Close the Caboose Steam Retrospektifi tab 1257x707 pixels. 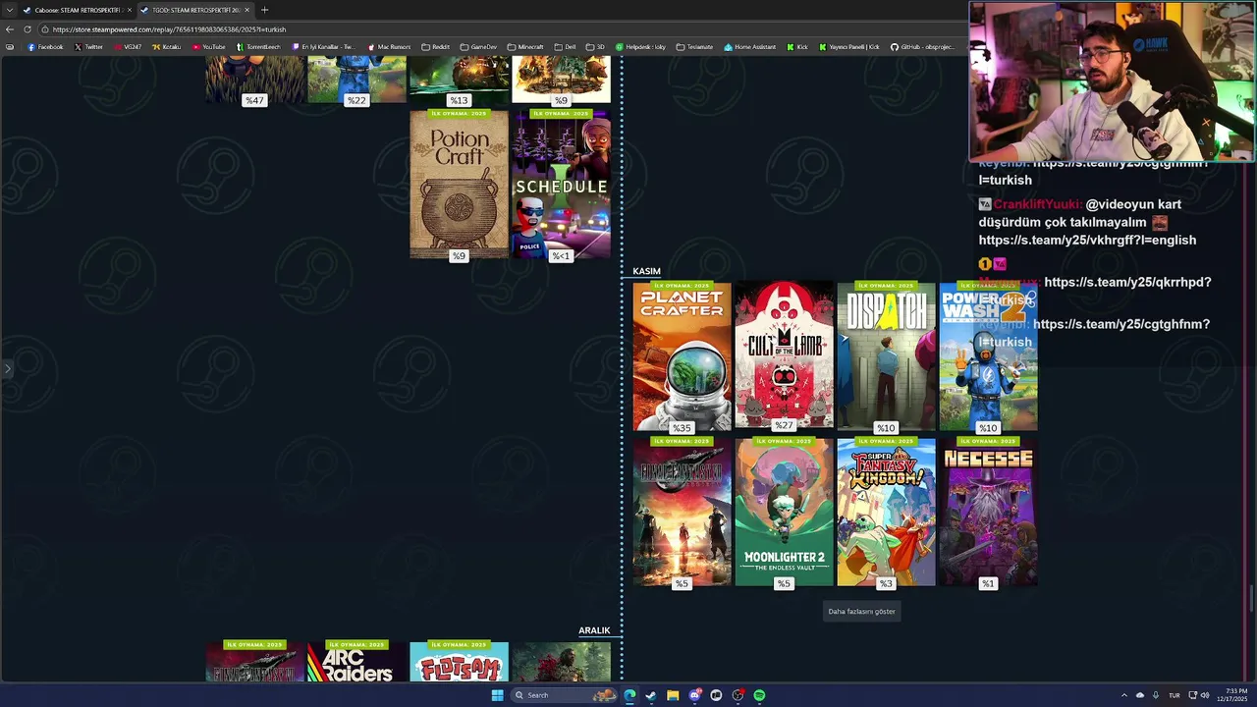pos(129,10)
